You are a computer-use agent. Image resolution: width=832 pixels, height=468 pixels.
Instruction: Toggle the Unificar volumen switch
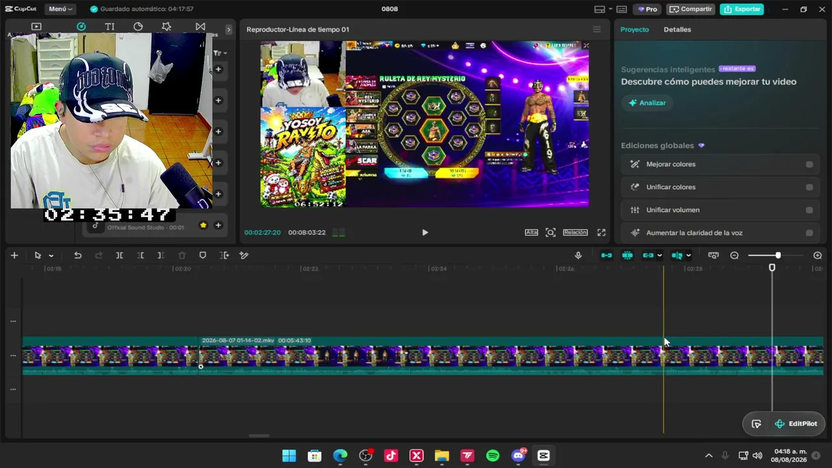point(809,210)
